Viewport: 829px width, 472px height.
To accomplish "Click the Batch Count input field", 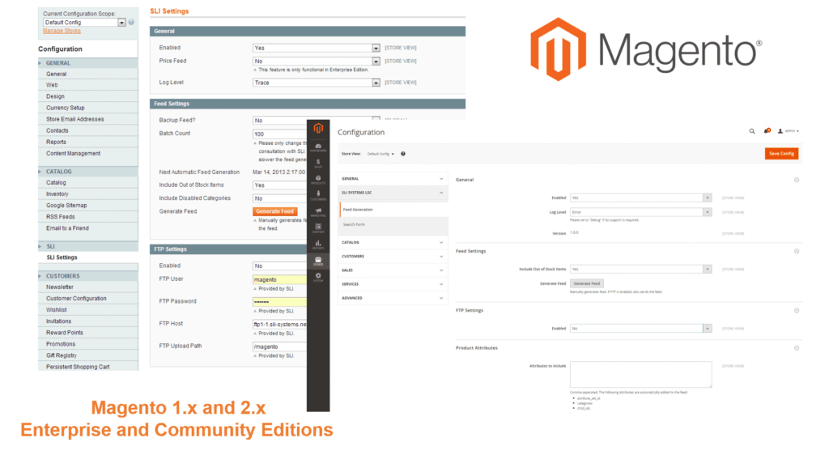I will 279,134.
